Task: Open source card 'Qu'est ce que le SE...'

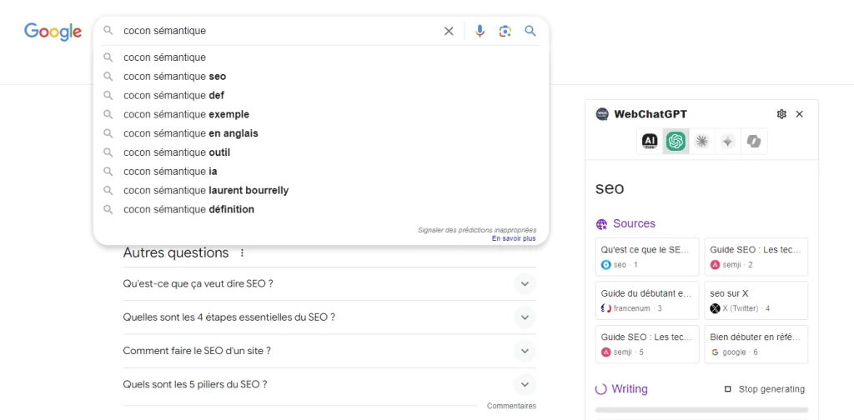Action: click(x=647, y=257)
